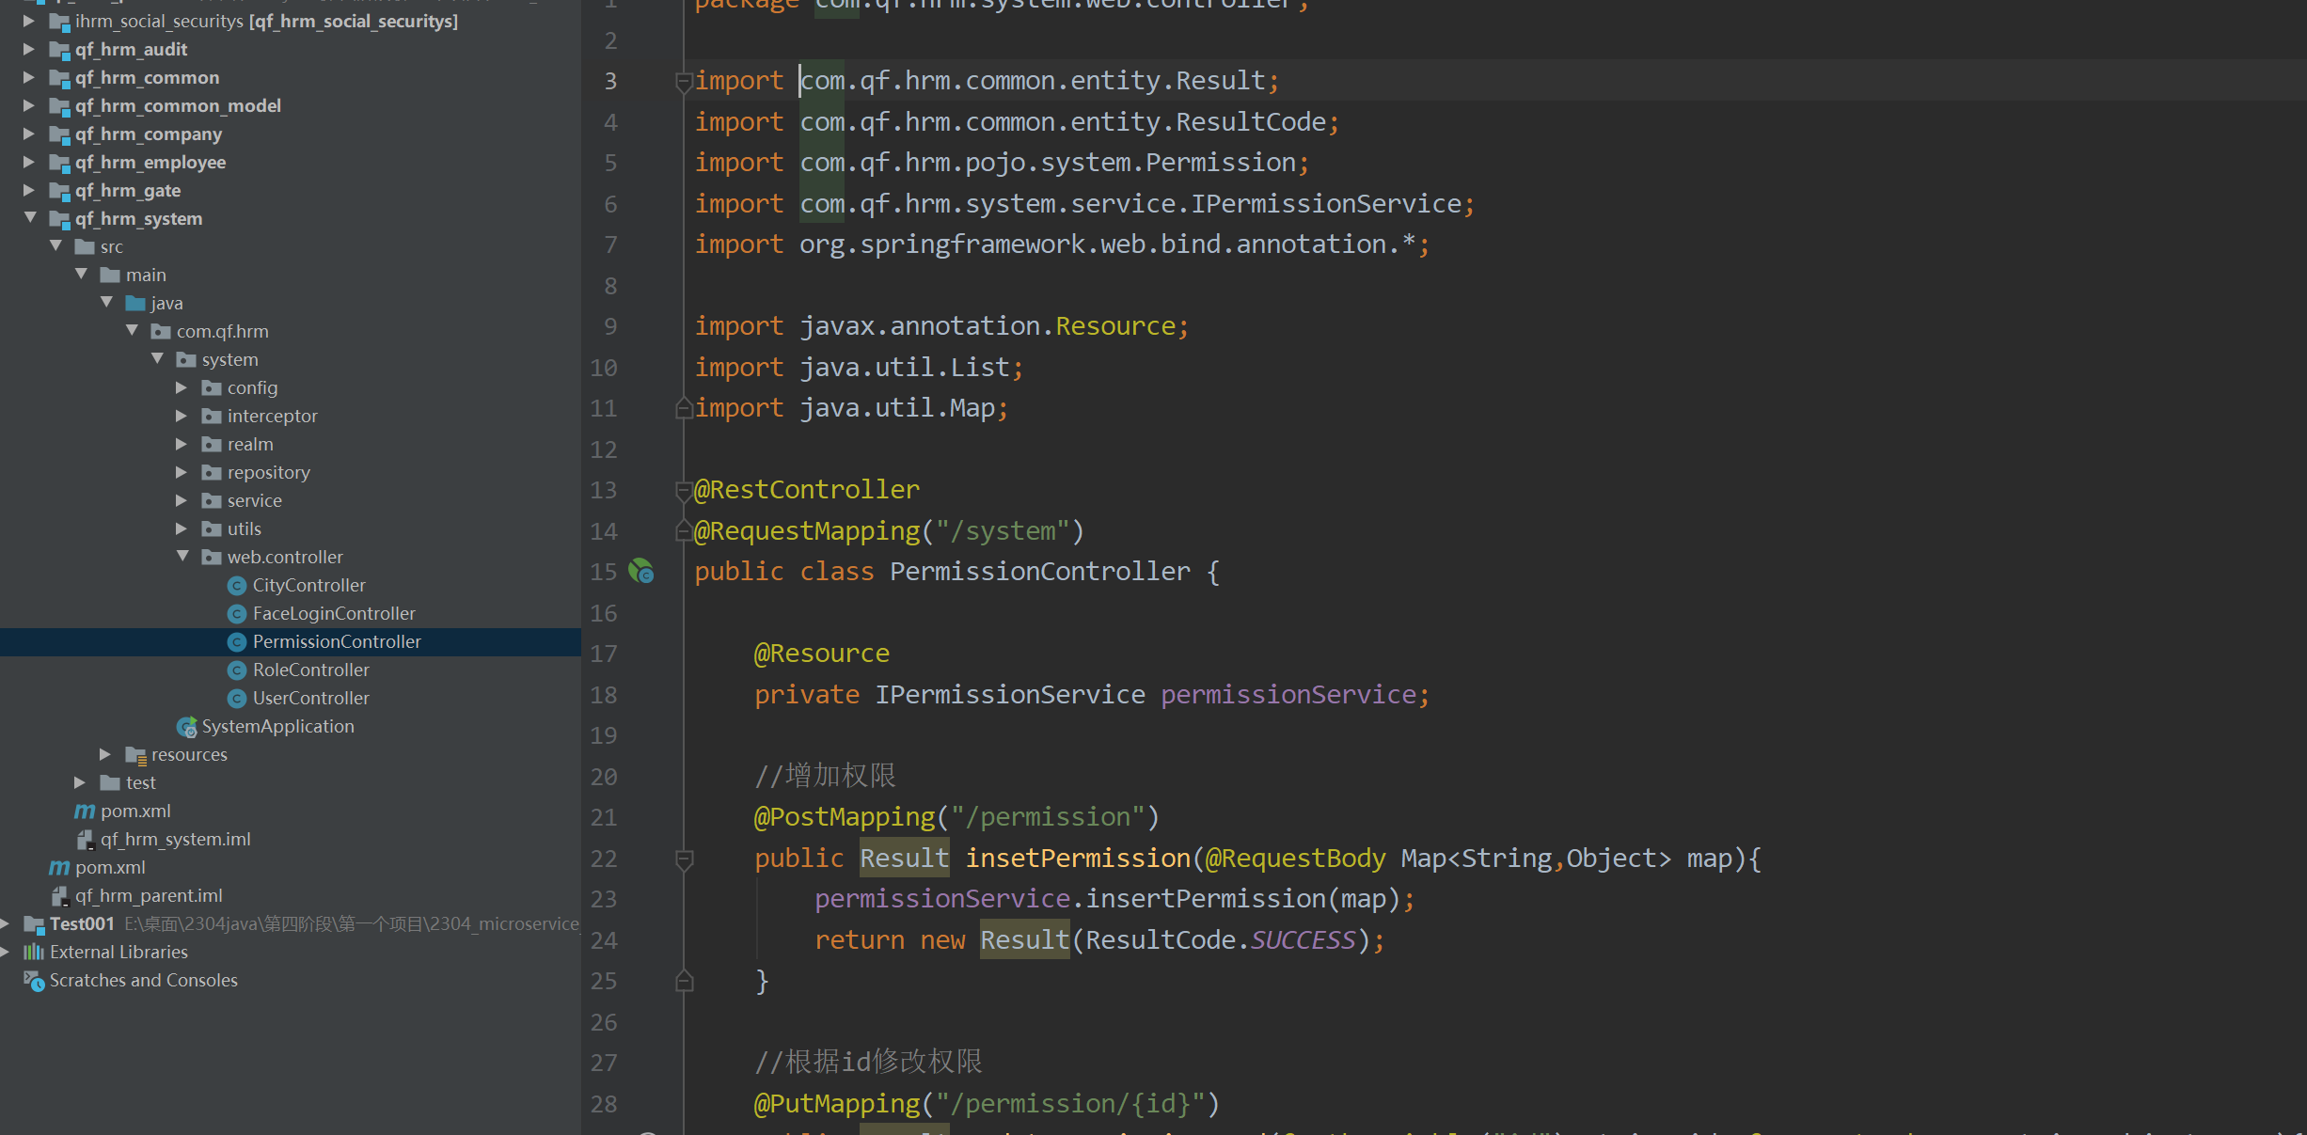Click the java source folder icon
Screen dimensions: 2307x1135
click(135, 303)
